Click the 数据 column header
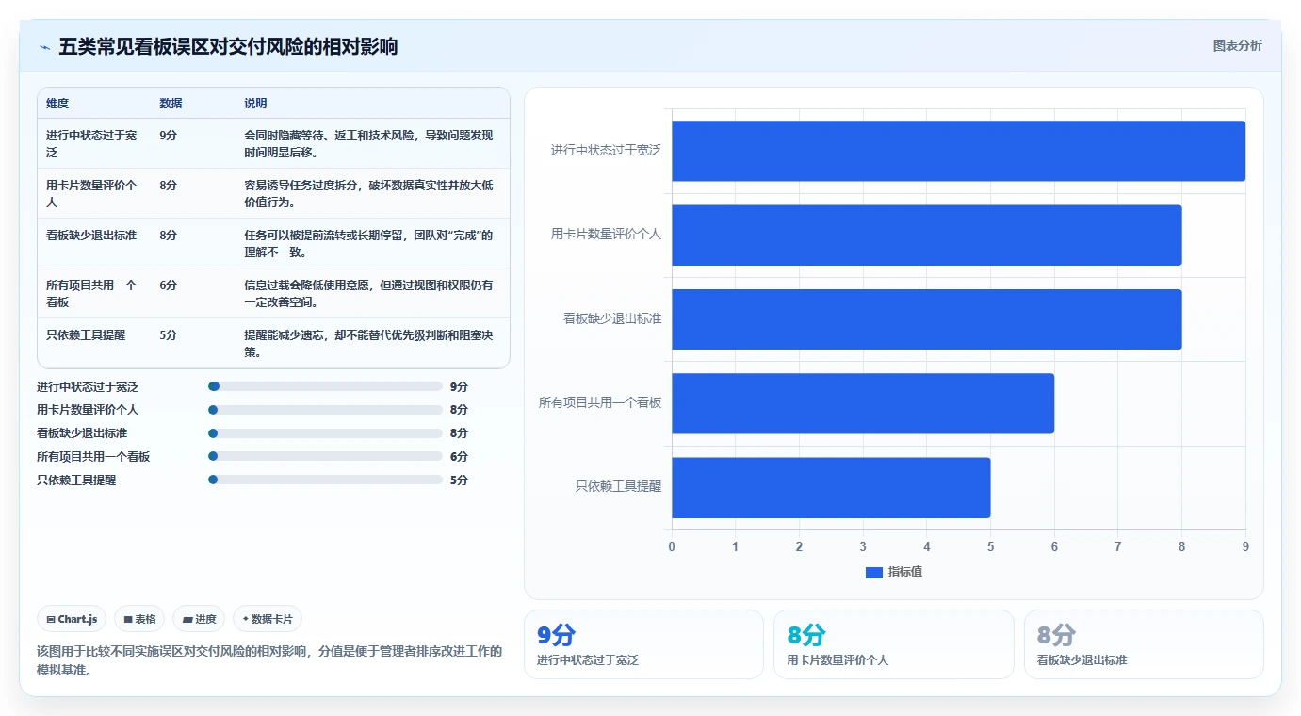Screen dimensions: 1301x716 (x=171, y=104)
